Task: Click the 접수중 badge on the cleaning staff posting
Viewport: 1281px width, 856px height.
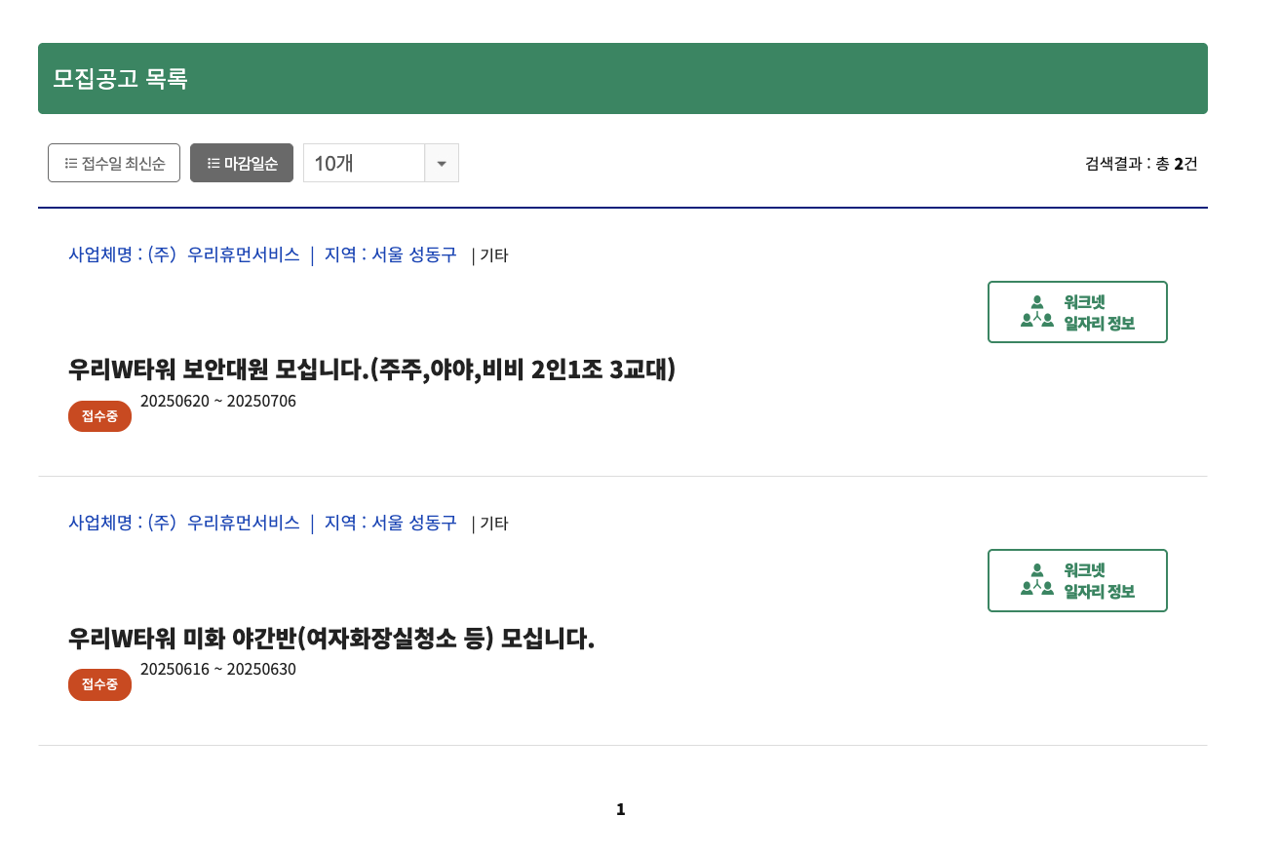Action: [x=98, y=683]
